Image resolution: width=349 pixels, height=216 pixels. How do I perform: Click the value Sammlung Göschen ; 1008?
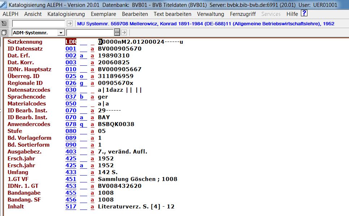137,179
